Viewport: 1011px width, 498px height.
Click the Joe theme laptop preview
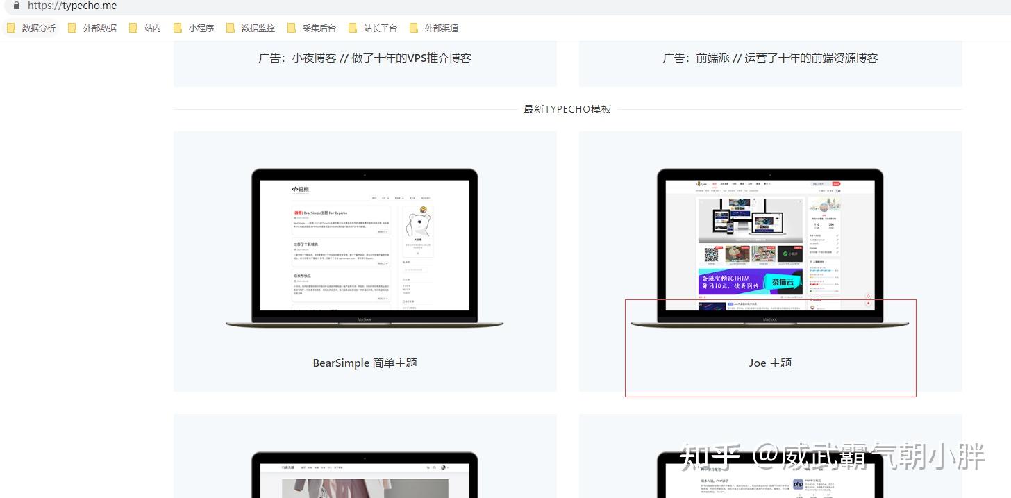click(x=770, y=248)
